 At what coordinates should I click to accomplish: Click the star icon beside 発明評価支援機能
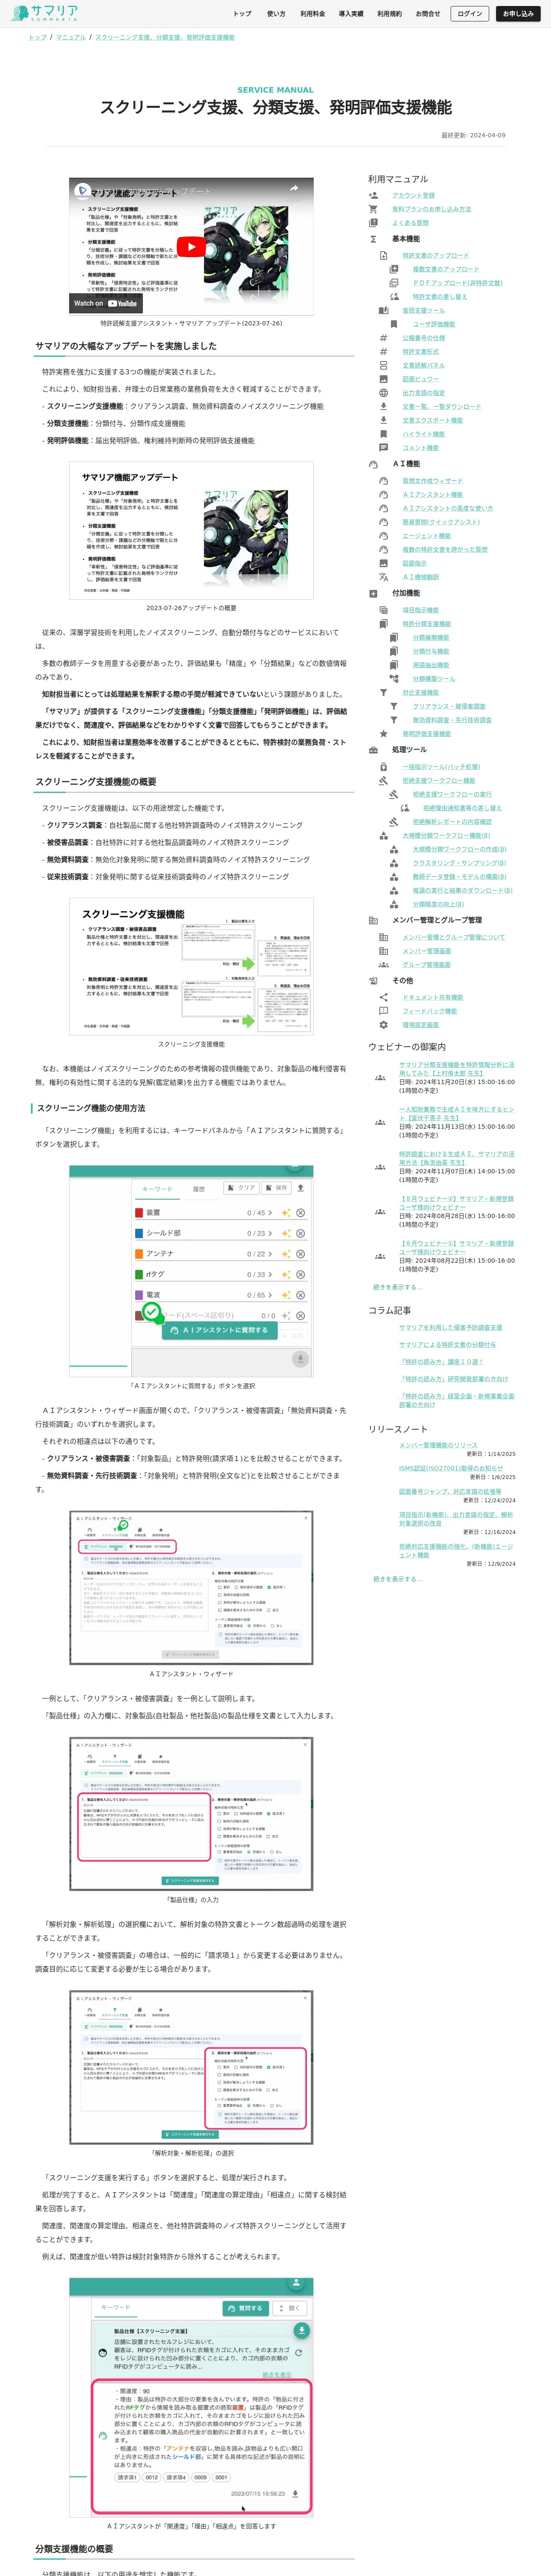tap(383, 734)
